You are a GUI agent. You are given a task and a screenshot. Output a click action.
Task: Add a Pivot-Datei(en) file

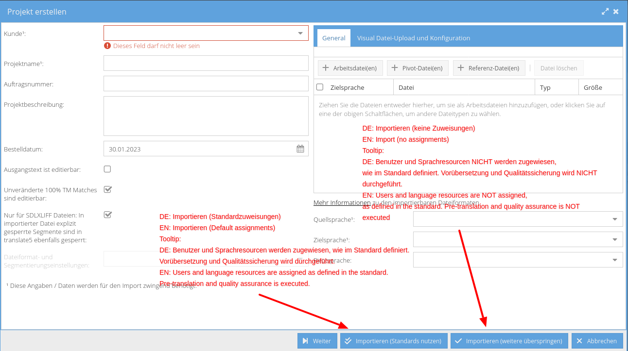[x=418, y=68]
